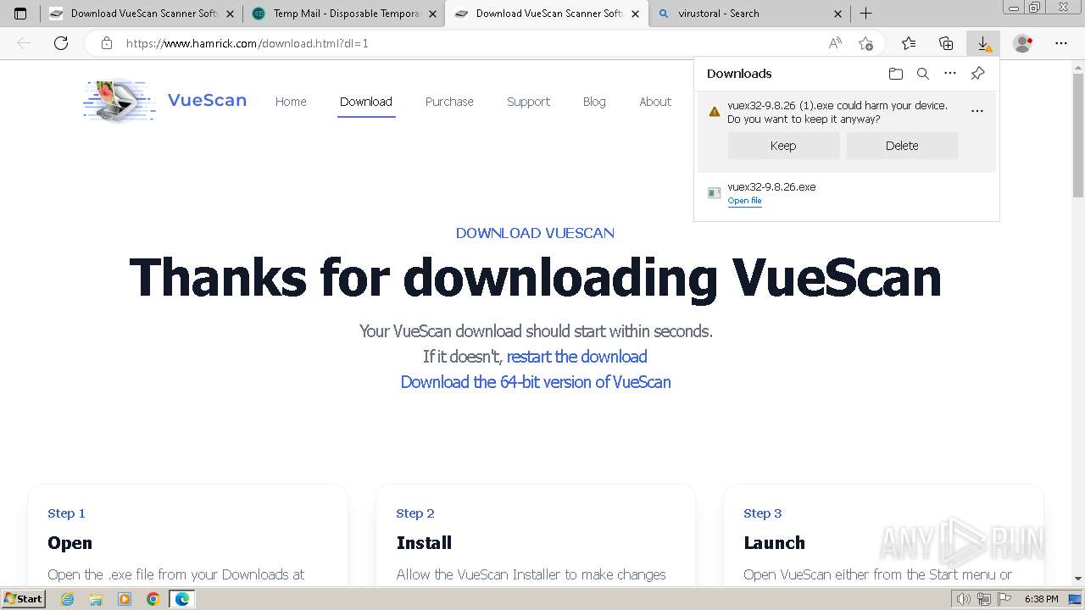The width and height of the screenshot is (1085, 610).
Task: Click the Step 3 Launch heading
Action: click(x=774, y=543)
